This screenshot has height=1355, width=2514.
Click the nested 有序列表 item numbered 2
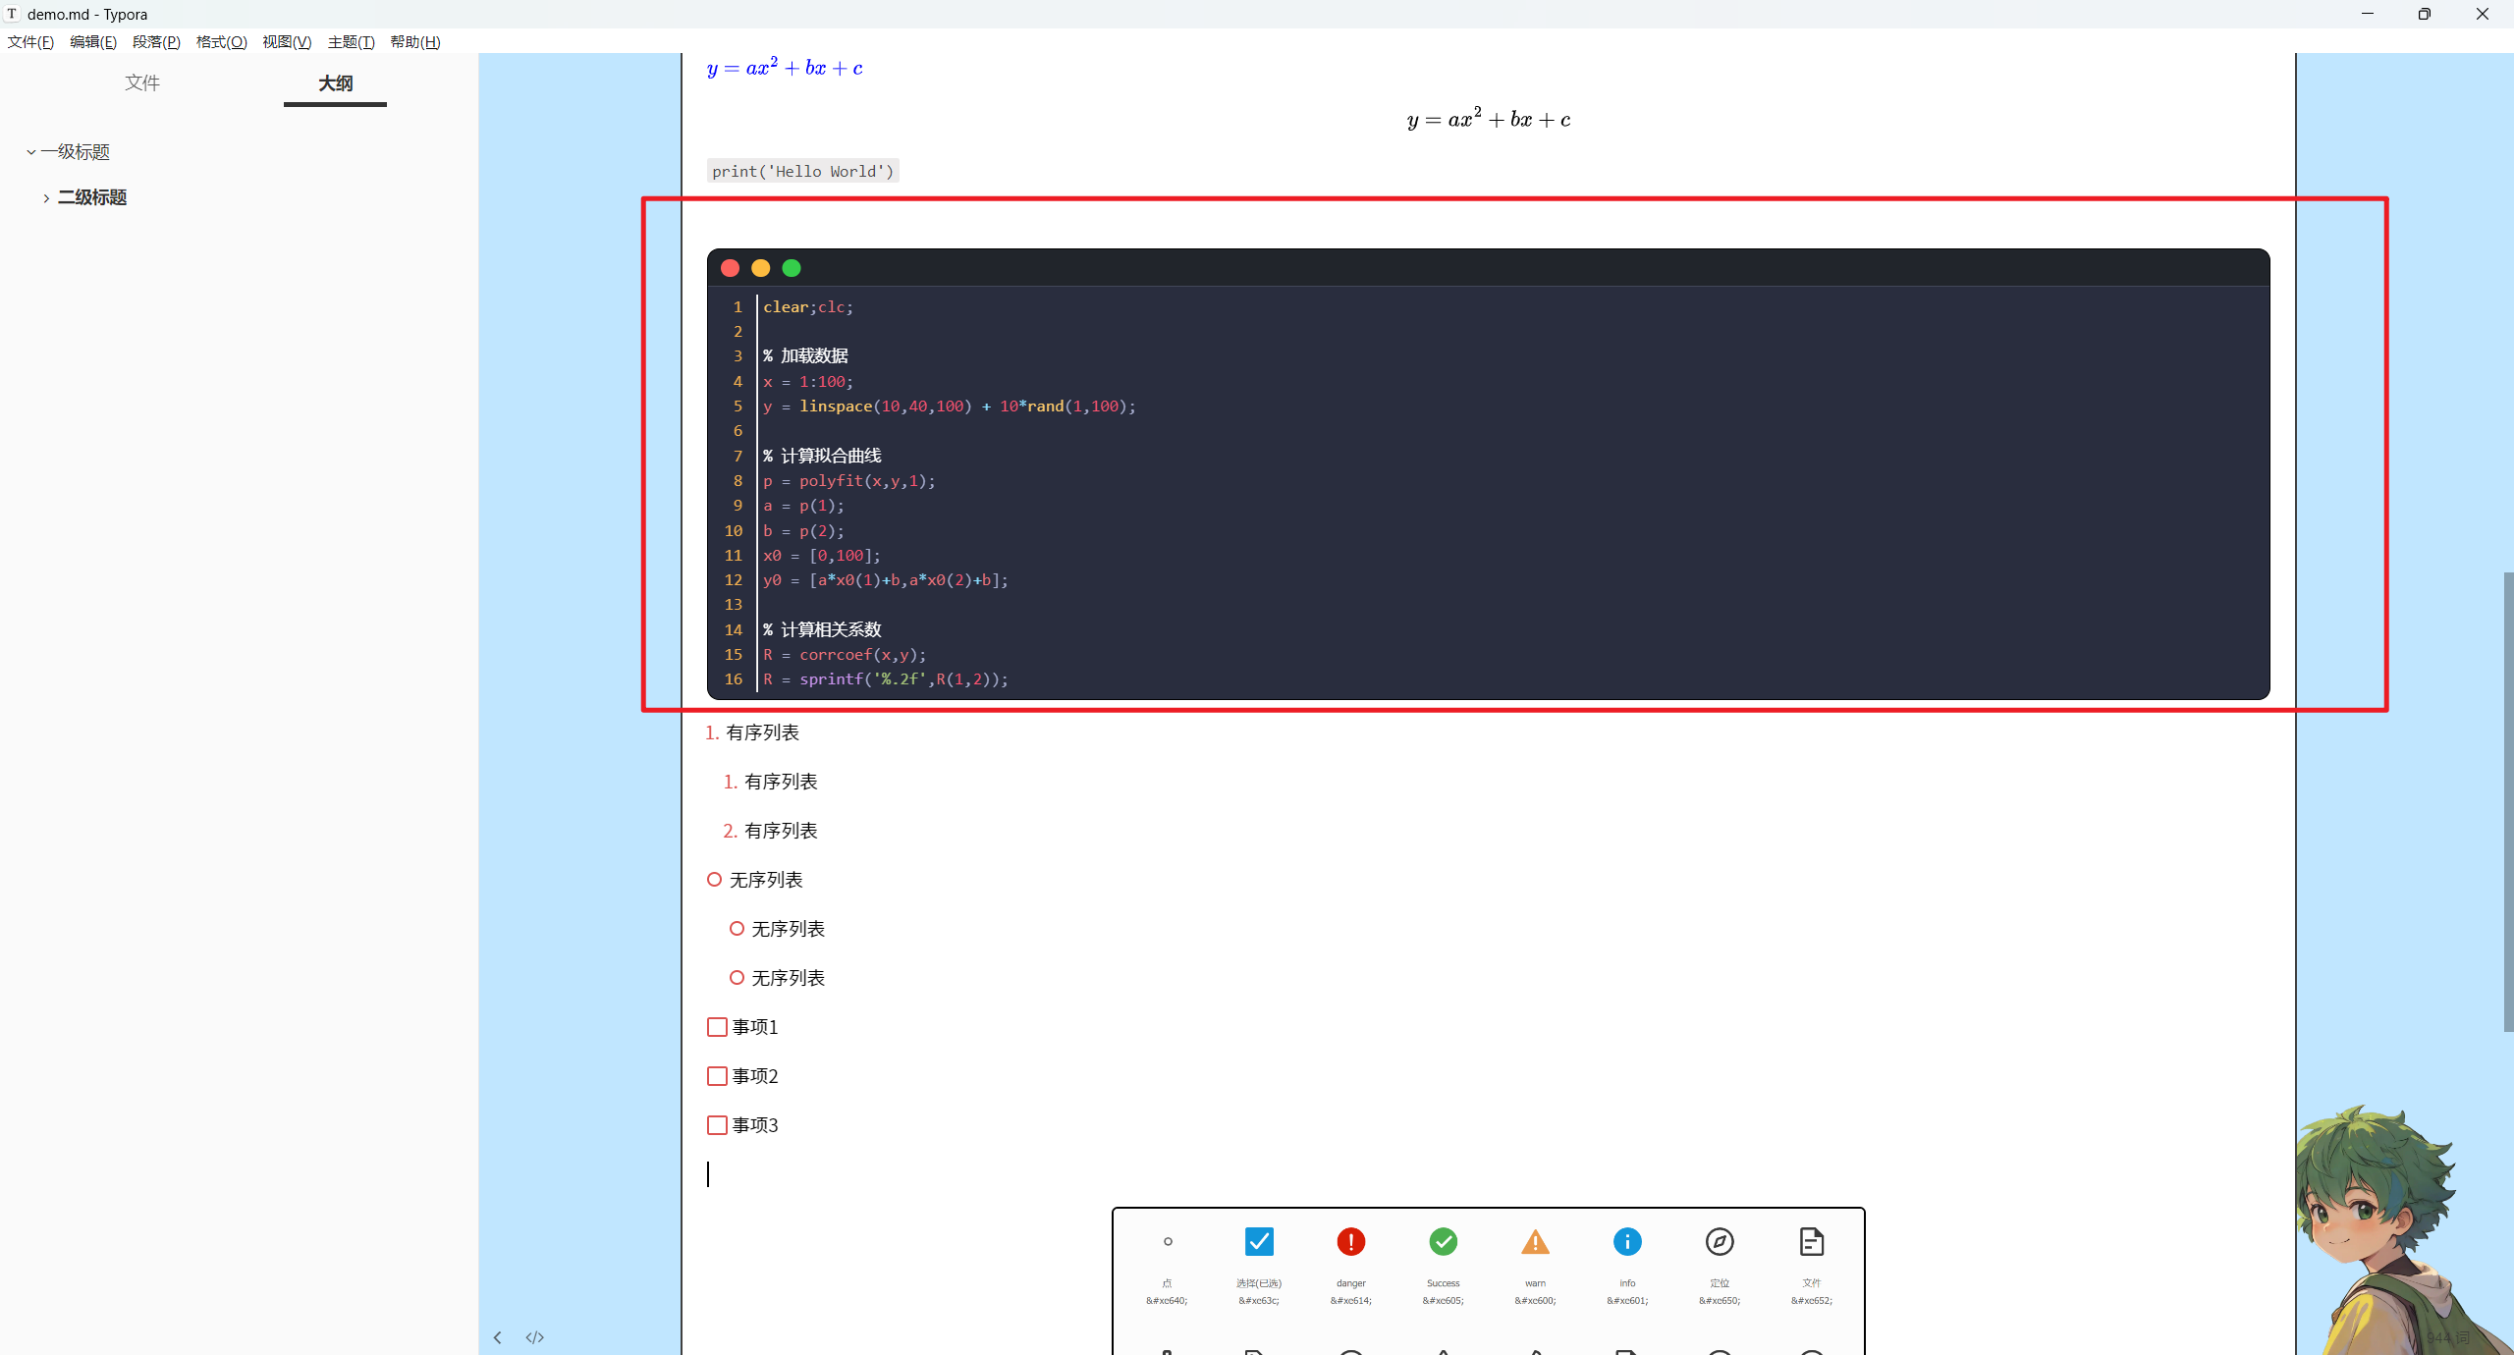[781, 831]
